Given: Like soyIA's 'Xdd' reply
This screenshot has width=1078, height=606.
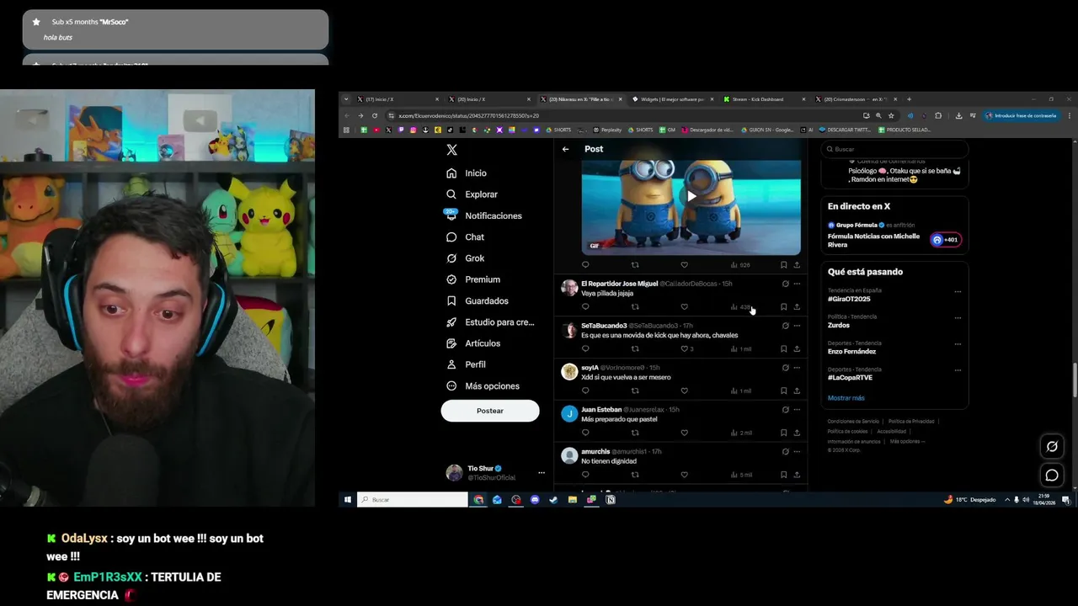Looking at the screenshot, I should (x=684, y=391).
